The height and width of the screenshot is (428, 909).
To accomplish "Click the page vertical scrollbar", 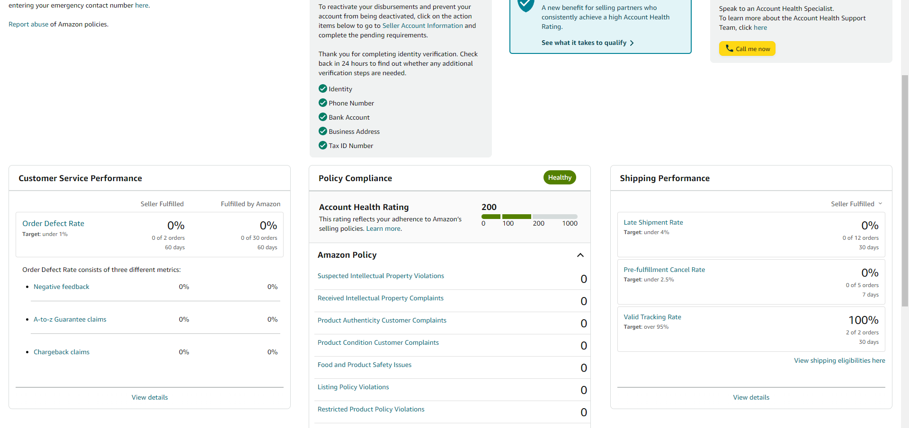I will pos(905,191).
